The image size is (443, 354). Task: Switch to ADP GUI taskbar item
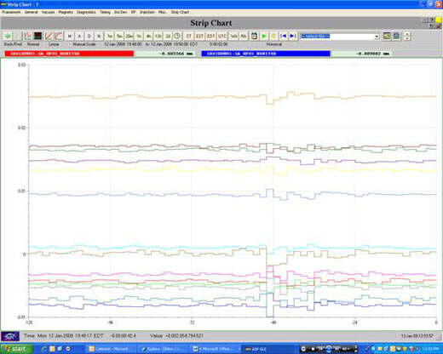[x=268, y=349]
